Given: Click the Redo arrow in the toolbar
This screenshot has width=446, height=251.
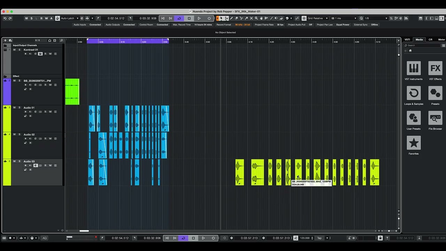Looking at the screenshot, I should (10, 18).
